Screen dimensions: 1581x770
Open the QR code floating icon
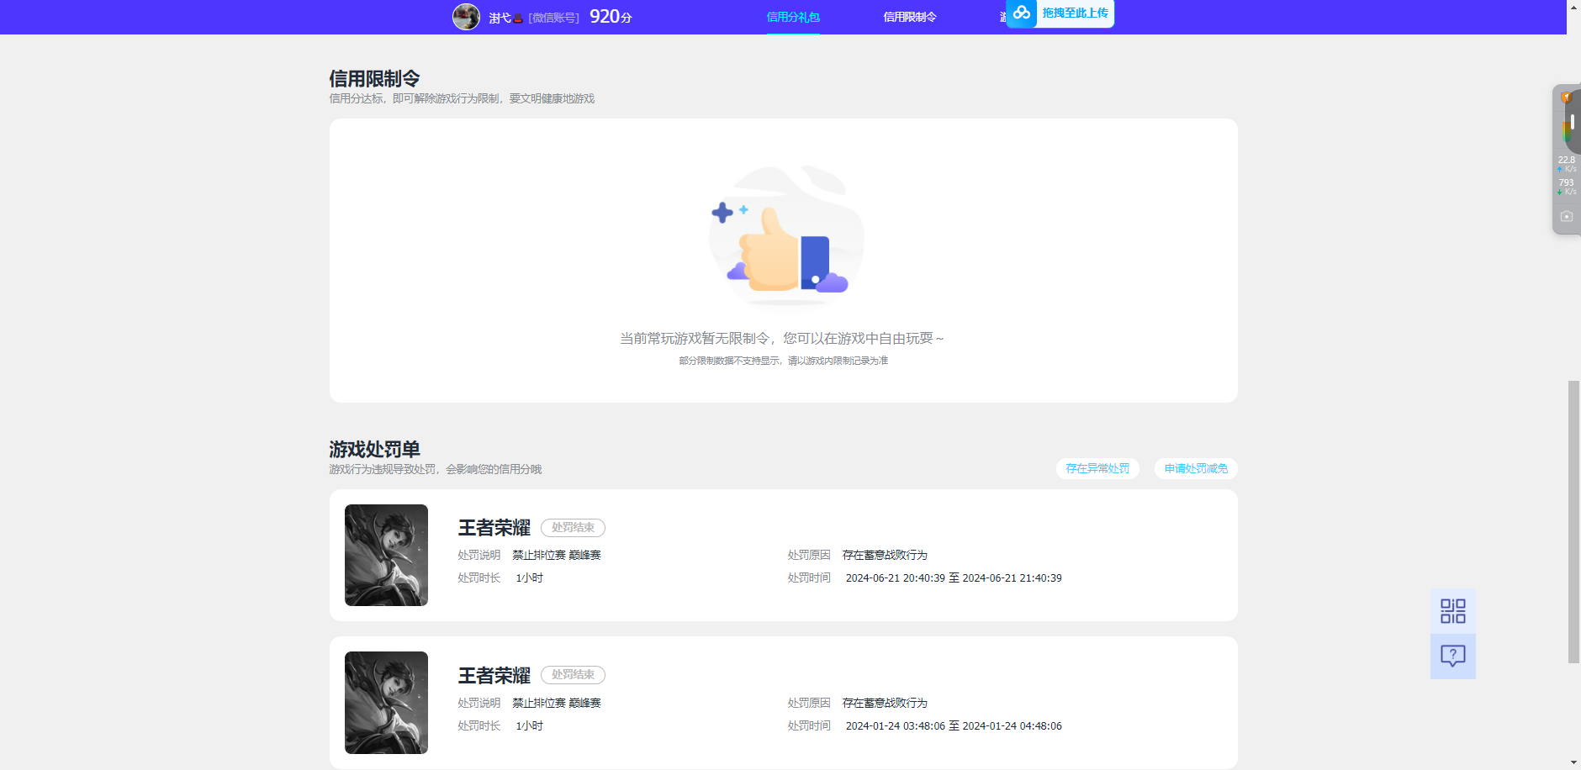tap(1453, 611)
